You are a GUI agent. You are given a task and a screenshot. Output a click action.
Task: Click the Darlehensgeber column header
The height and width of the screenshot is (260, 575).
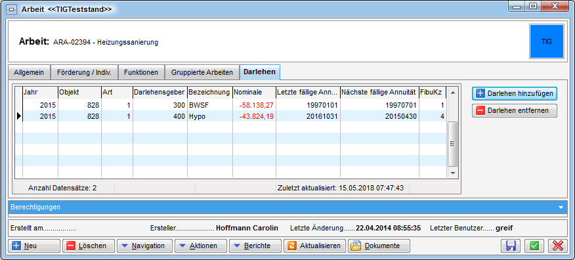click(x=160, y=93)
